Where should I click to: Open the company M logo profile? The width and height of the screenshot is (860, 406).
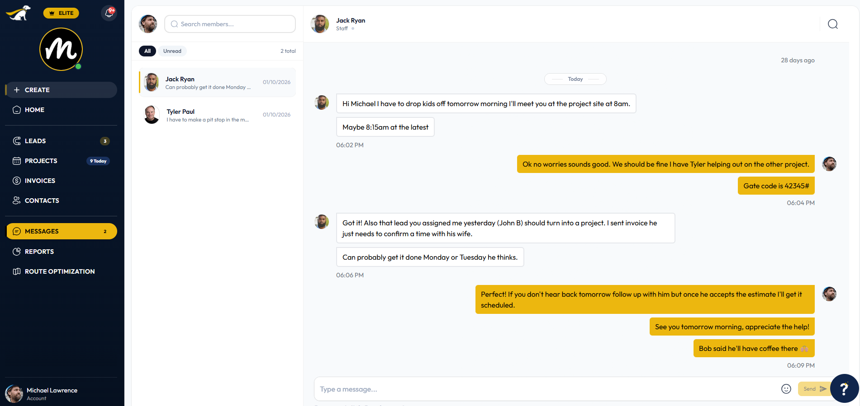pyautogui.click(x=61, y=49)
